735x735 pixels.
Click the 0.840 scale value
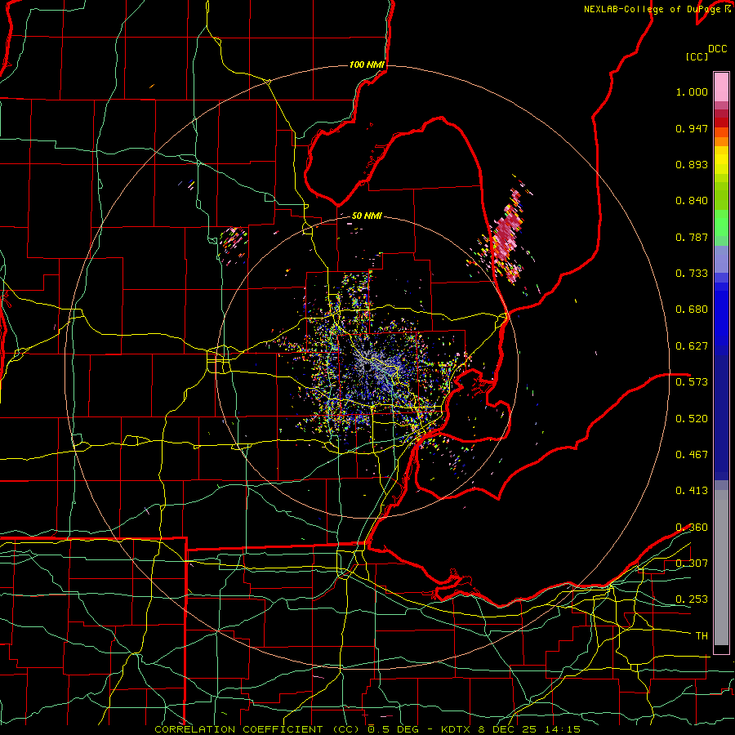(692, 201)
